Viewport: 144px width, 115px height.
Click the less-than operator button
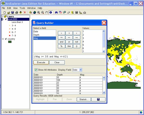click(61, 33)
